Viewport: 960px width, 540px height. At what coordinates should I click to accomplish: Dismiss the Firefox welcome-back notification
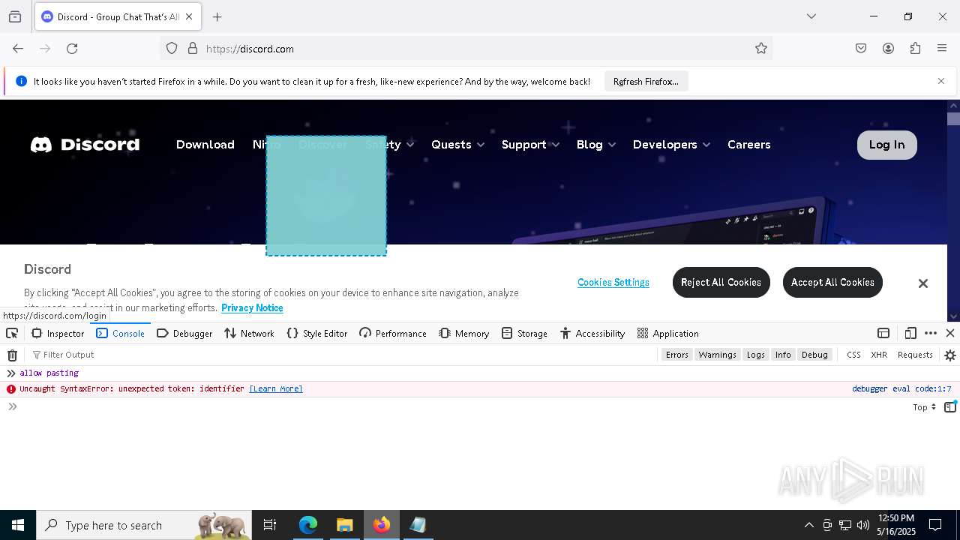[x=941, y=81]
